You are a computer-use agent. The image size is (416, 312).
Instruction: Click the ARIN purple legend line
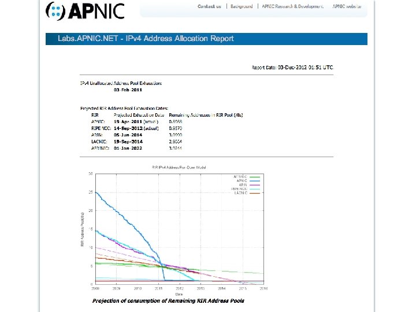255,185
